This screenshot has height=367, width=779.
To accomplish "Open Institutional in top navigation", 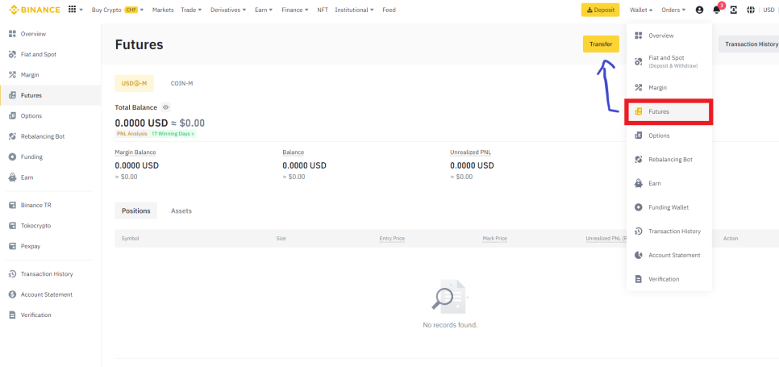I will pos(354,10).
